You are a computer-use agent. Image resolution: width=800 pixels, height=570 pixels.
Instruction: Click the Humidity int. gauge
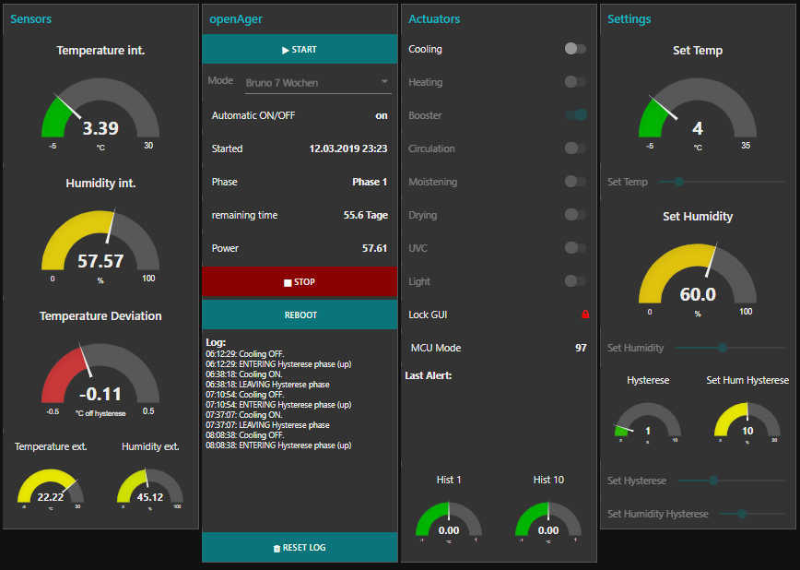pyautogui.click(x=100, y=246)
